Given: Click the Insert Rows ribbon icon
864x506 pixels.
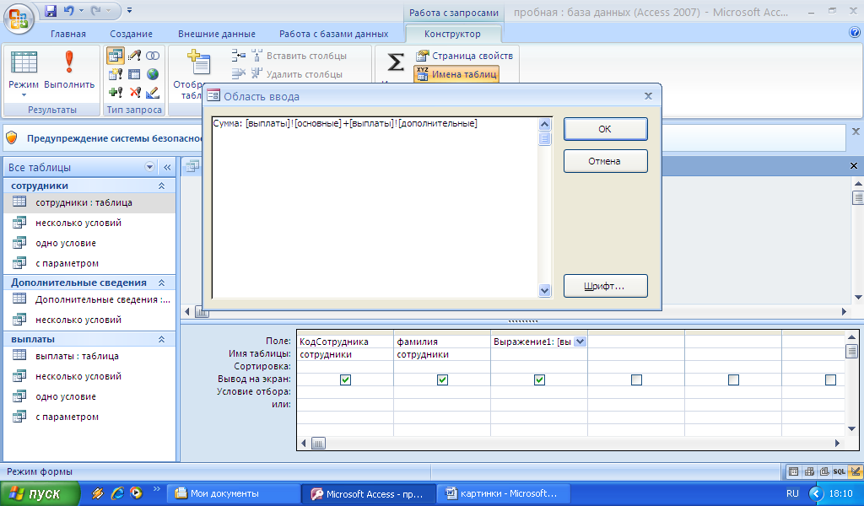Looking at the screenshot, I should [x=238, y=56].
